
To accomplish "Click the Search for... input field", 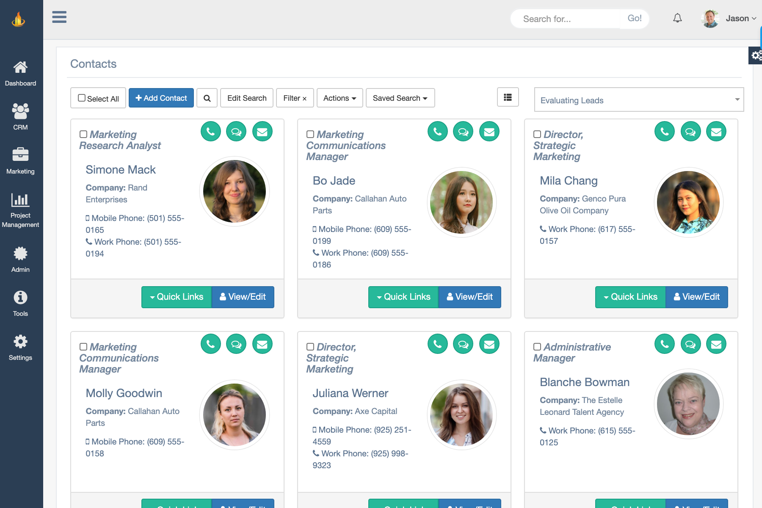I will [x=565, y=19].
